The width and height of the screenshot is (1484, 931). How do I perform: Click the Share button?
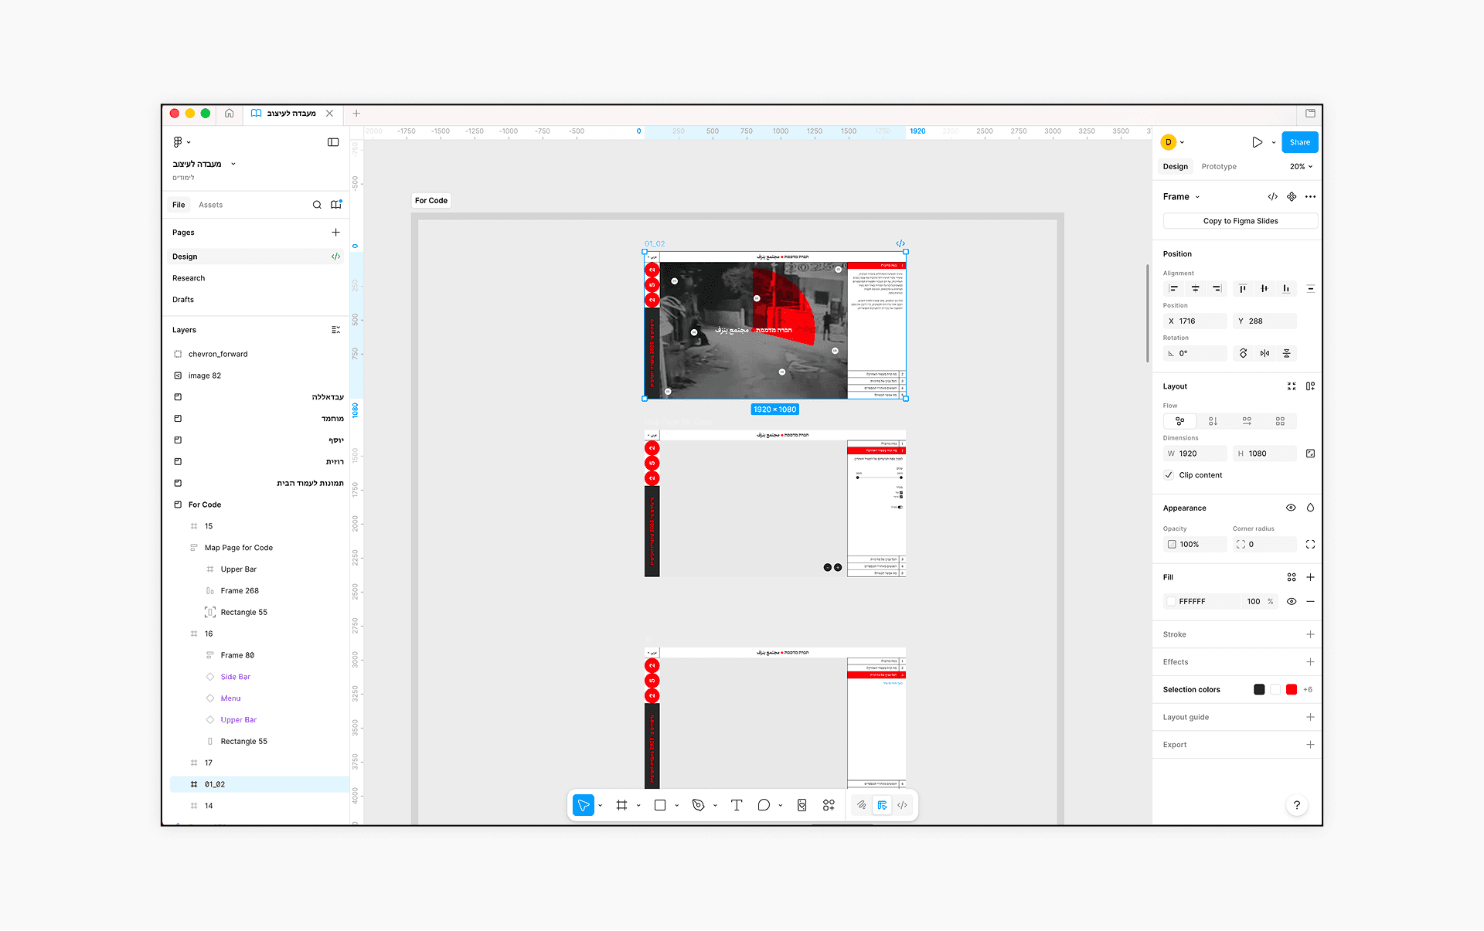click(1299, 142)
